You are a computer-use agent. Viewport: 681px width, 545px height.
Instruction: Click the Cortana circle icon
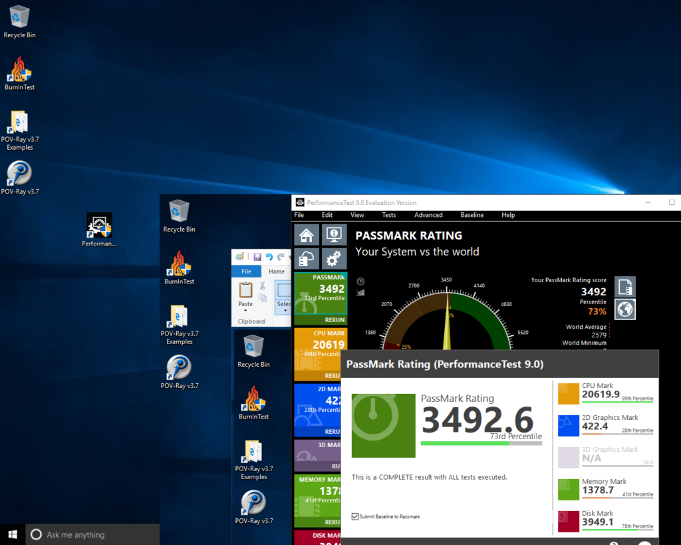37,534
